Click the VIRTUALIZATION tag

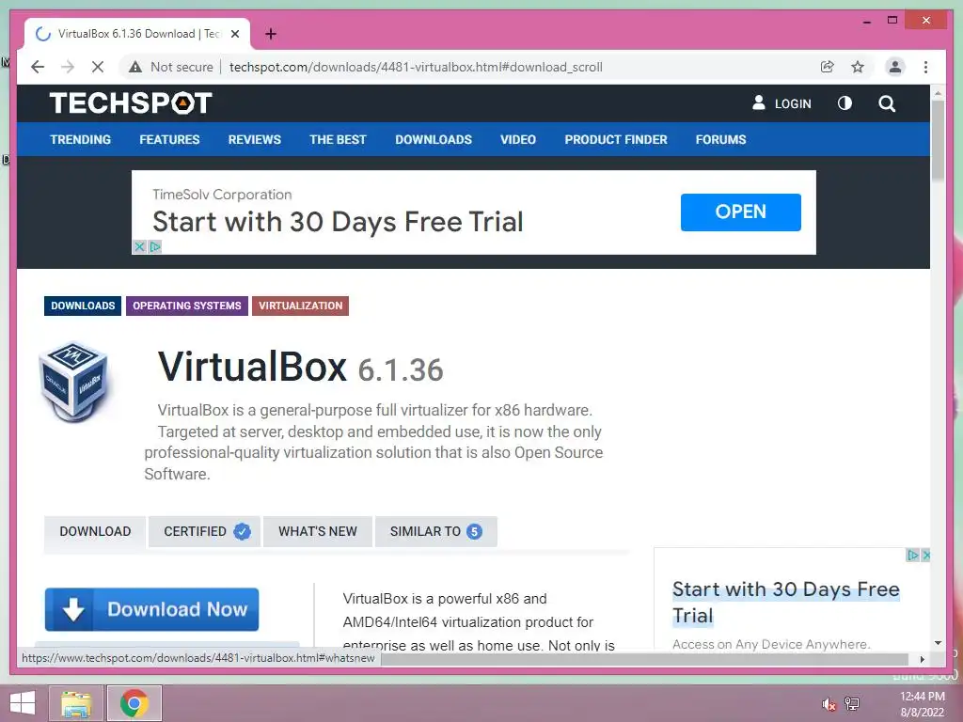click(300, 306)
